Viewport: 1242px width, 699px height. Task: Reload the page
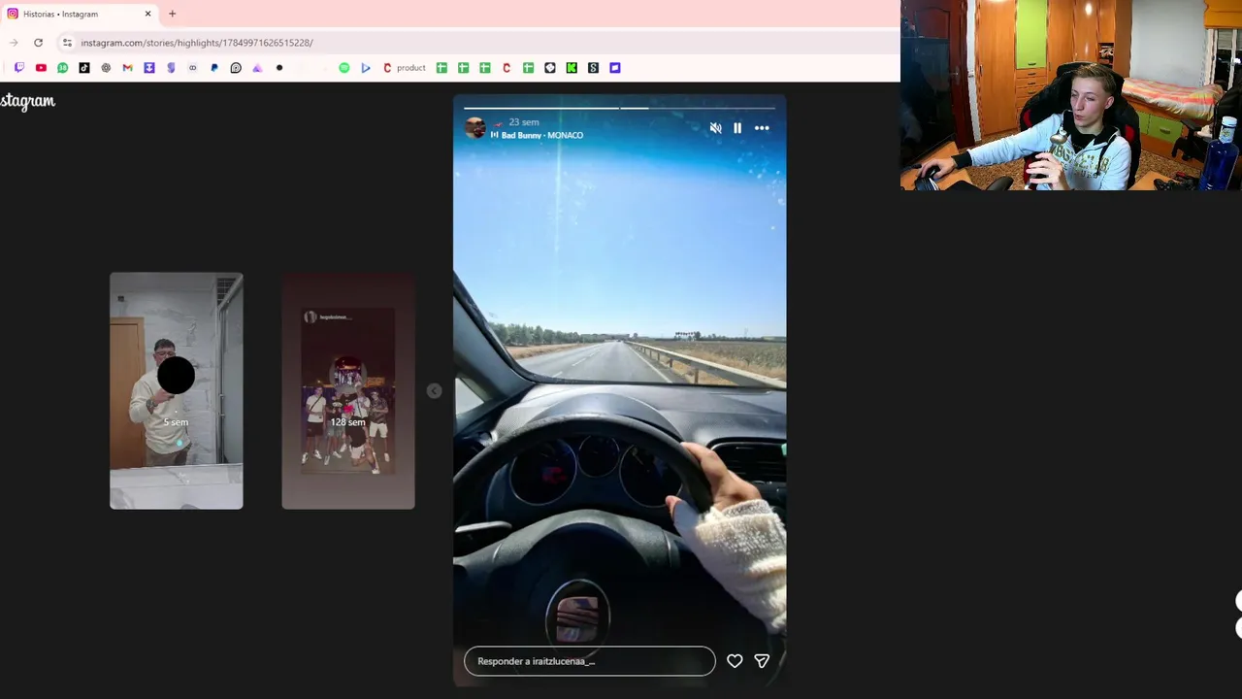click(38, 43)
